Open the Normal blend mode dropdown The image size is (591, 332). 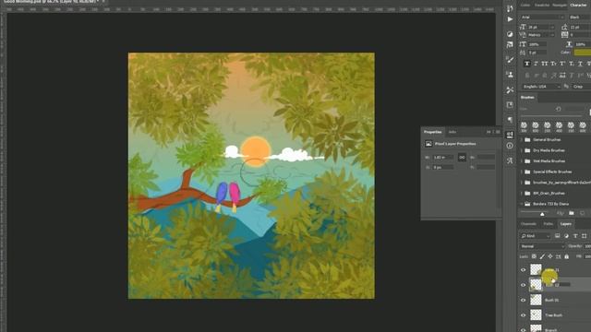(542, 246)
